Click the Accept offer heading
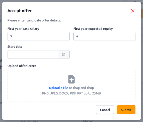This screenshot has width=143, height=122. point(20,11)
